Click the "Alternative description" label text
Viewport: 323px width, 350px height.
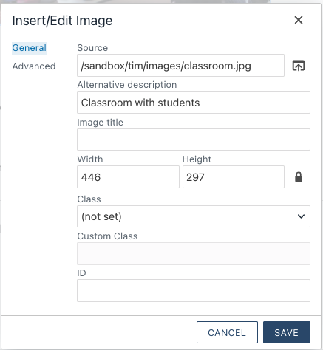tap(127, 85)
